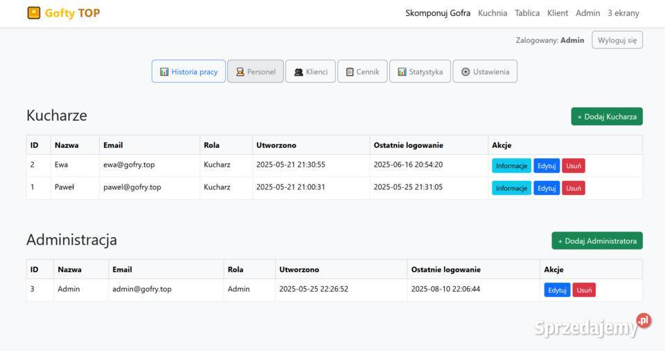Switch to the Statystyka tab

pos(420,71)
